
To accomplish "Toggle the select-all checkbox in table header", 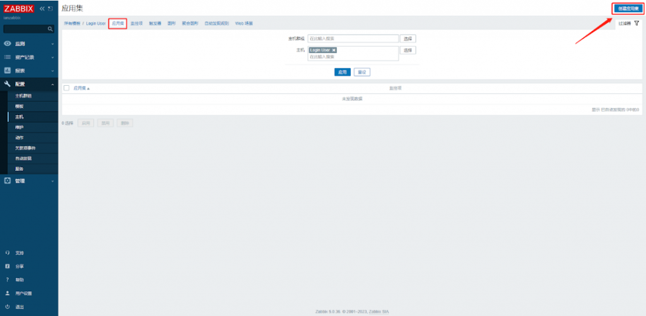I will pos(66,88).
